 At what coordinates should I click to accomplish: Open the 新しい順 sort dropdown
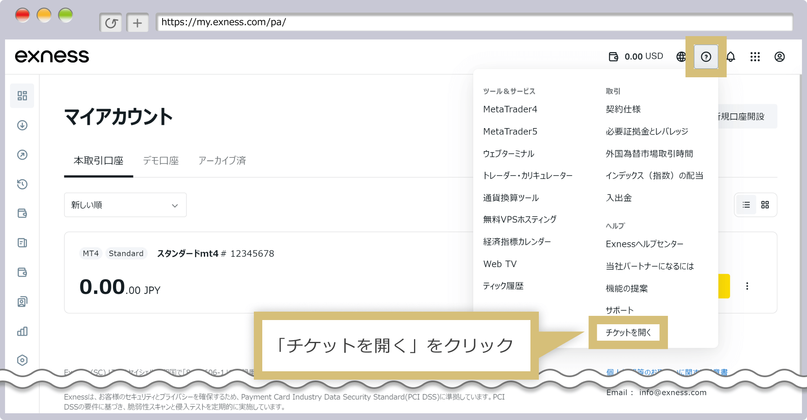coord(125,205)
